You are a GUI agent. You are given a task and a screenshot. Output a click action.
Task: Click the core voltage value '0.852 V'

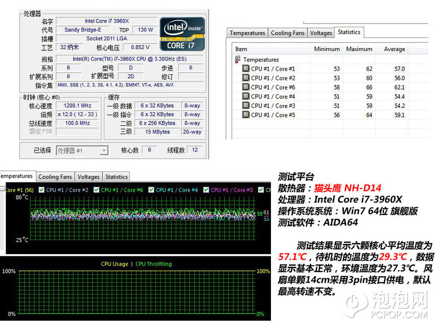point(140,47)
